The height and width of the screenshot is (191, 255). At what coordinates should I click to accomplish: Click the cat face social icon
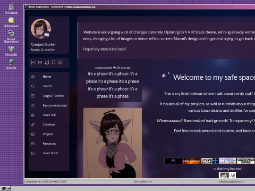click(47, 63)
